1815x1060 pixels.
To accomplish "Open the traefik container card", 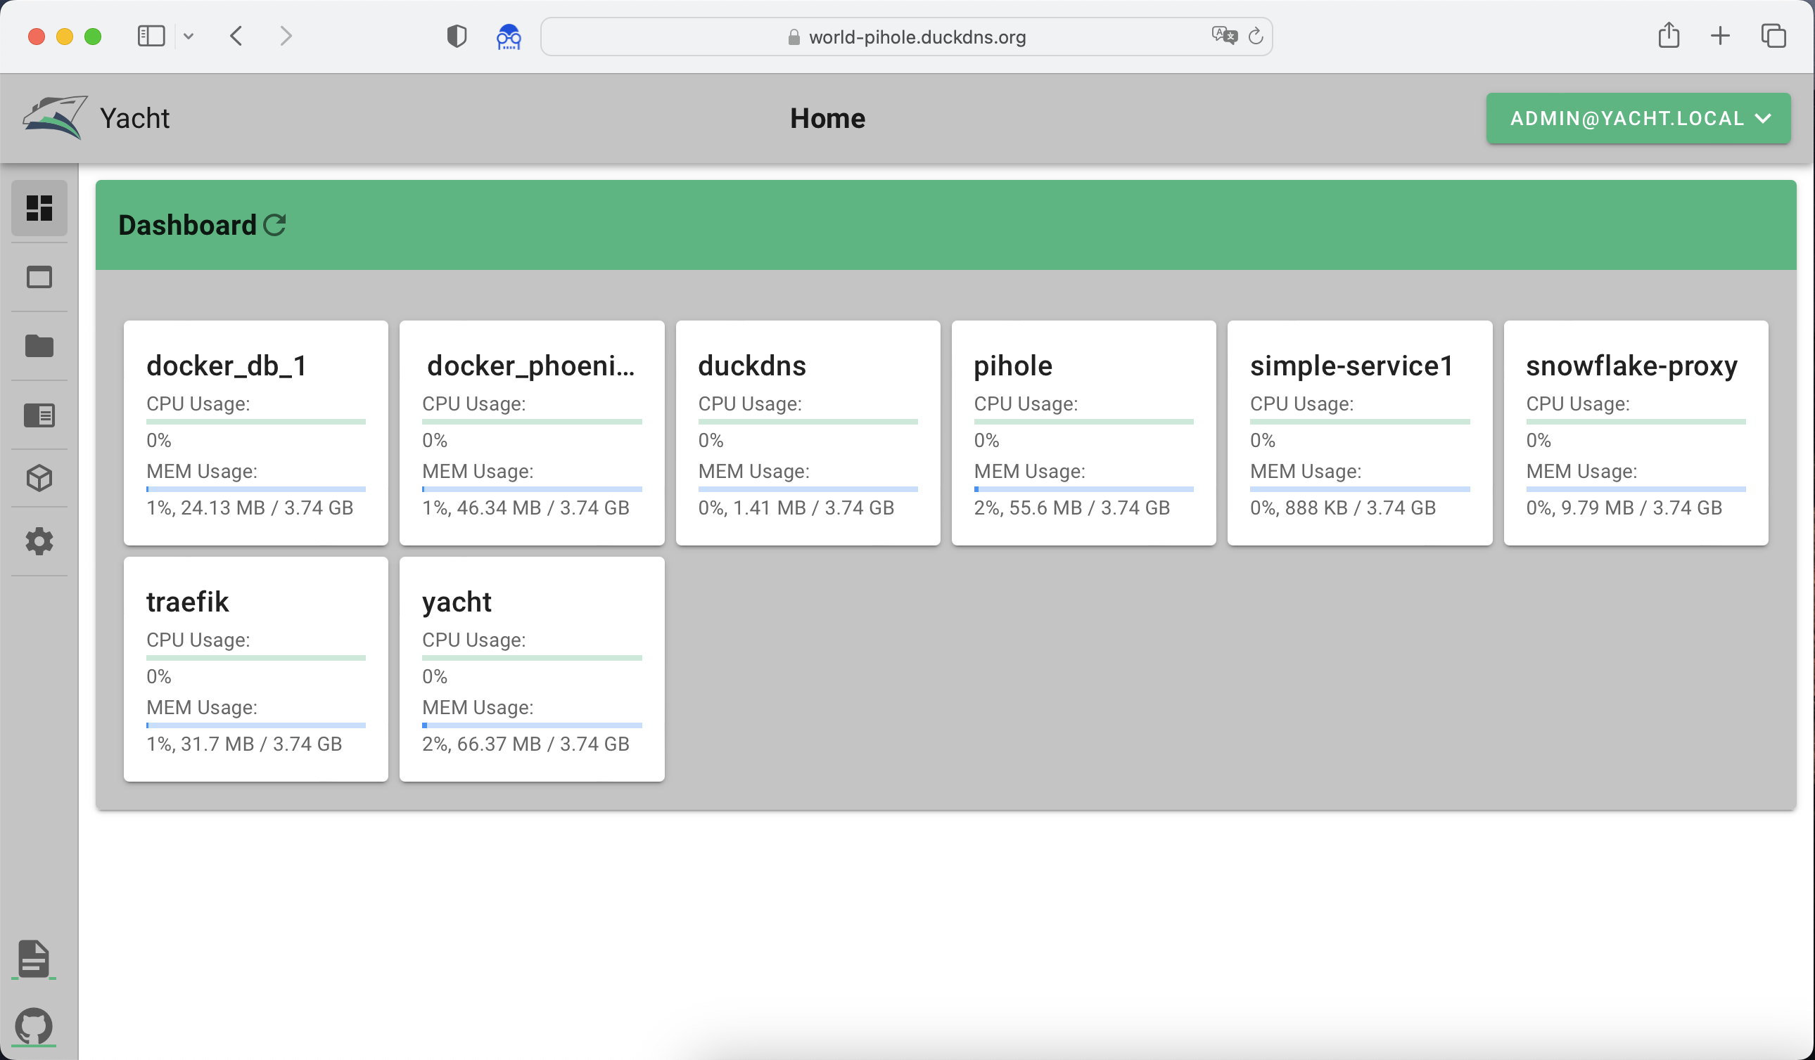I will pos(187,602).
